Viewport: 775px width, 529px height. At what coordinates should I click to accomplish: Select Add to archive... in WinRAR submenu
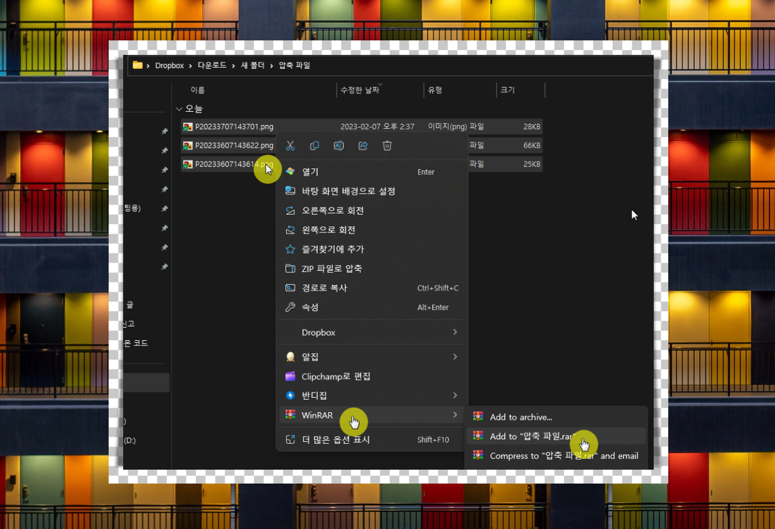556,417
